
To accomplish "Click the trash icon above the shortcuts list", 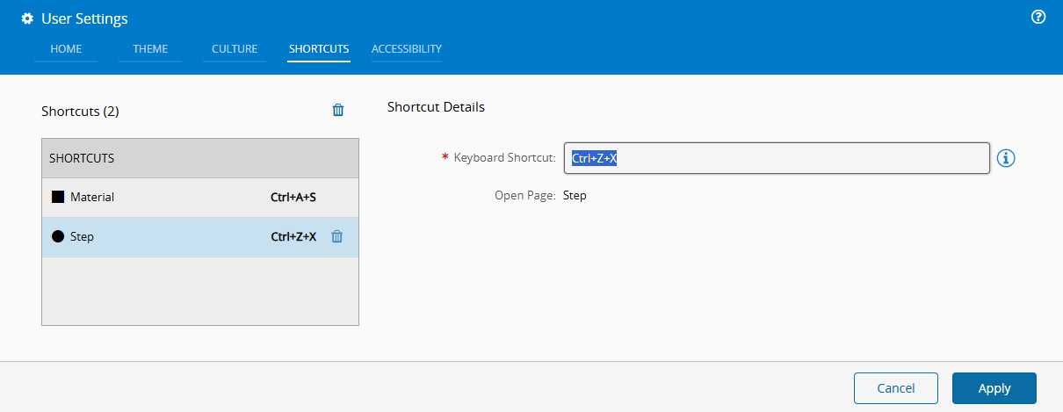I will 338,111.
